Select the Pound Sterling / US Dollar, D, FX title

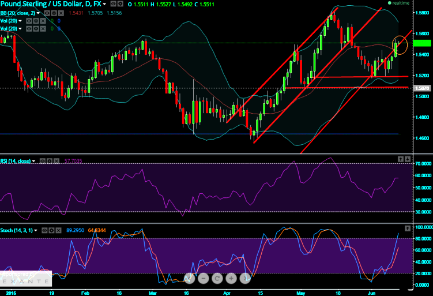[x=51, y=4]
